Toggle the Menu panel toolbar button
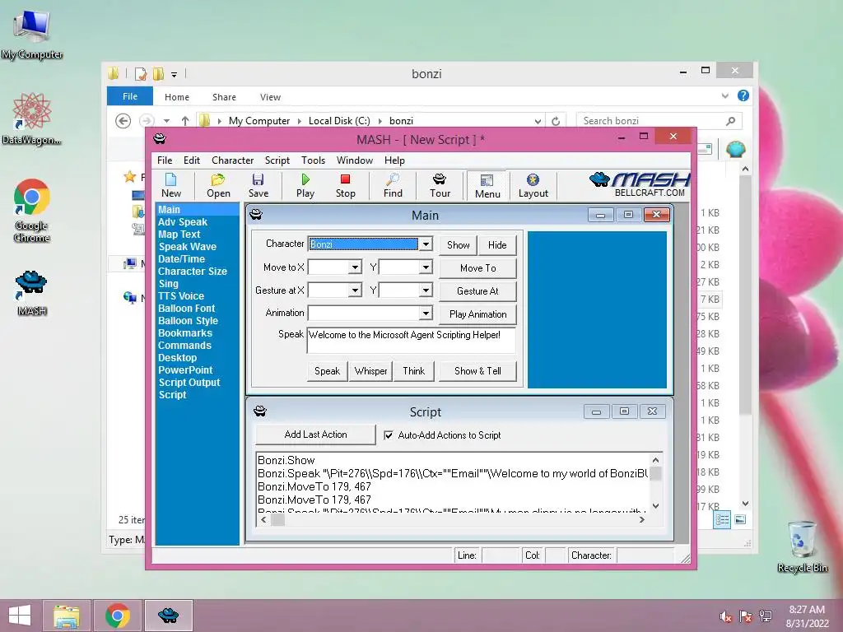Viewport: 843px width, 632px height. click(x=487, y=186)
